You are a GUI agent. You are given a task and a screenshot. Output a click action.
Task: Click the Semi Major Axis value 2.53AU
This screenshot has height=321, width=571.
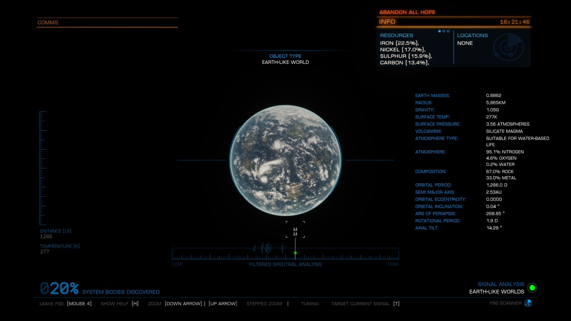(x=494, y=192)
